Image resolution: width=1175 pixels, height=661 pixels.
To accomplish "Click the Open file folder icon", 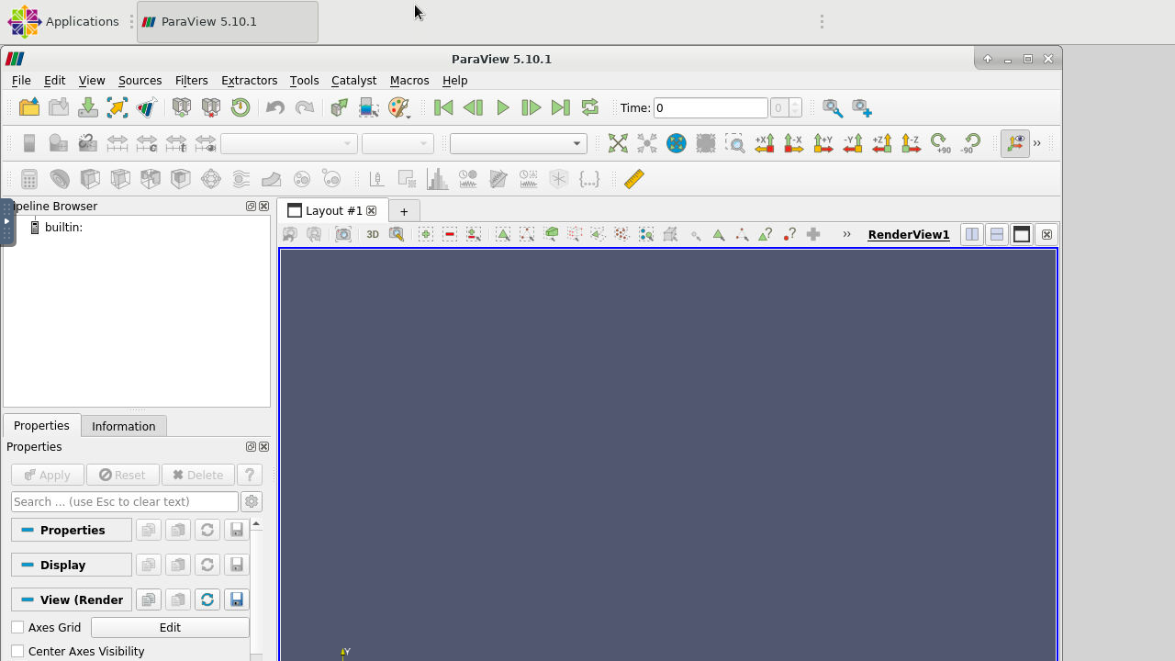I will [x=29, y=107].
